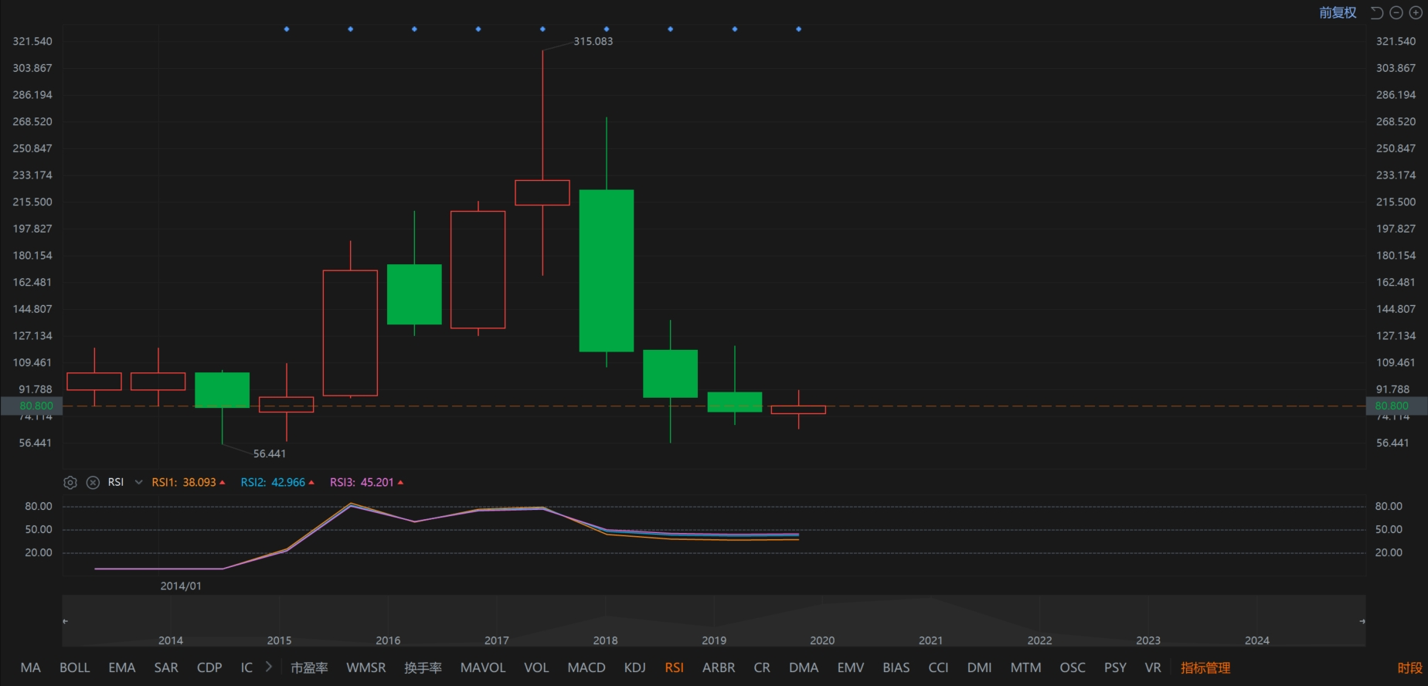Switch to OSC indicator
1428x686 pixels.
pos(1073,667)
